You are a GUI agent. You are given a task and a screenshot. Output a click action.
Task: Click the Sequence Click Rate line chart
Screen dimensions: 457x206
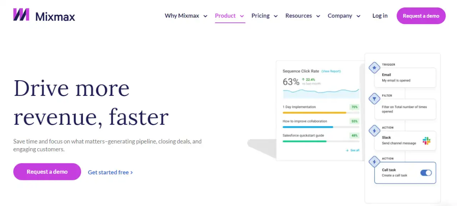click(x=321, y=93)
